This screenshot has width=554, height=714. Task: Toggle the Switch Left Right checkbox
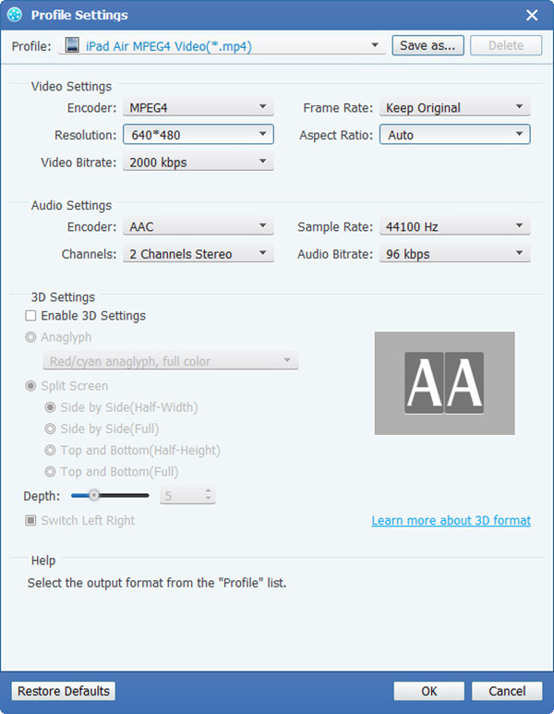31,521
